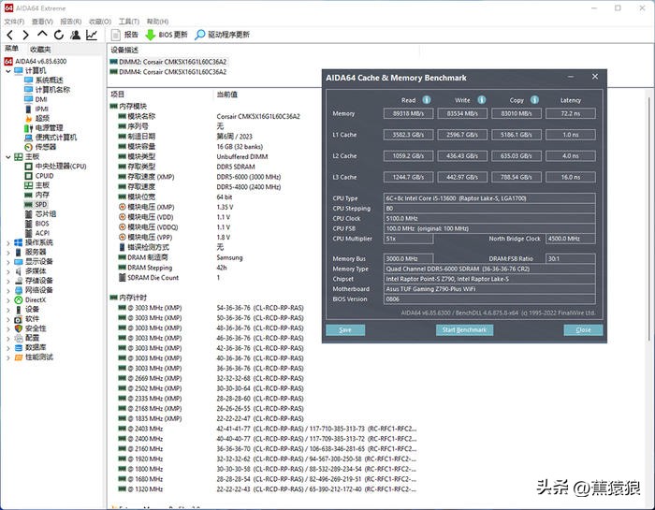Expand the 存储设备 tree node
The image size is (655, 510).
coord(8,281)
